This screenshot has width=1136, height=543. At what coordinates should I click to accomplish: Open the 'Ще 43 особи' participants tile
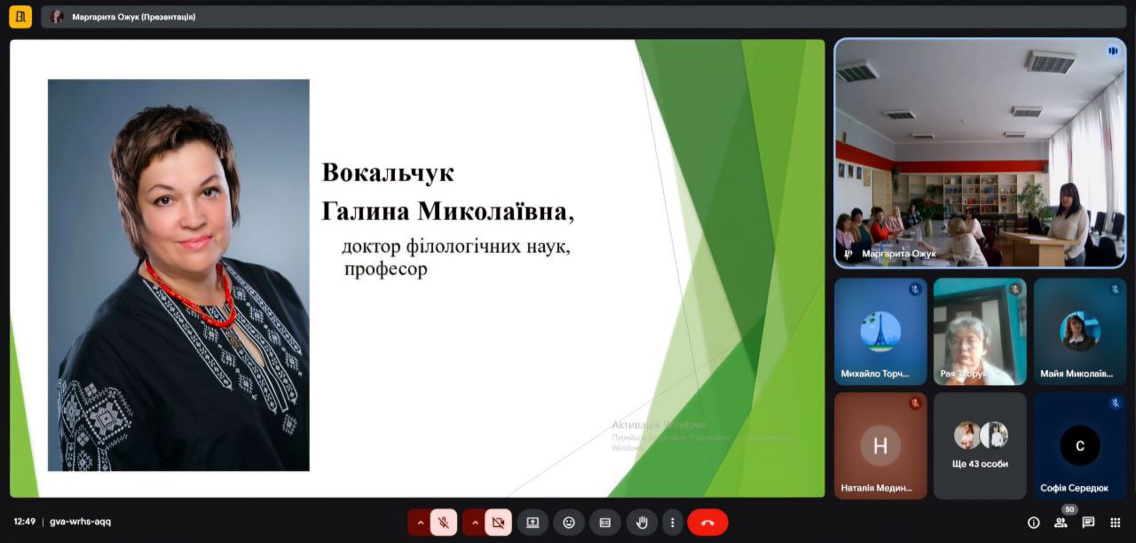coord(980,445)
